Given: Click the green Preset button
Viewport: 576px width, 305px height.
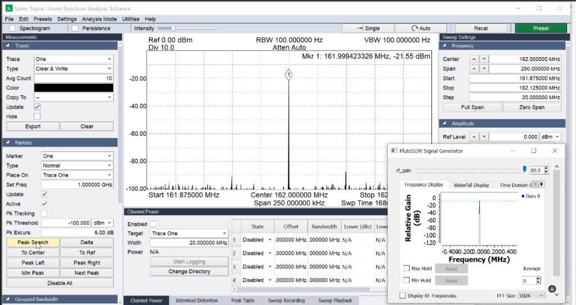Looking at the screenshot, I should tap(541, 28).
